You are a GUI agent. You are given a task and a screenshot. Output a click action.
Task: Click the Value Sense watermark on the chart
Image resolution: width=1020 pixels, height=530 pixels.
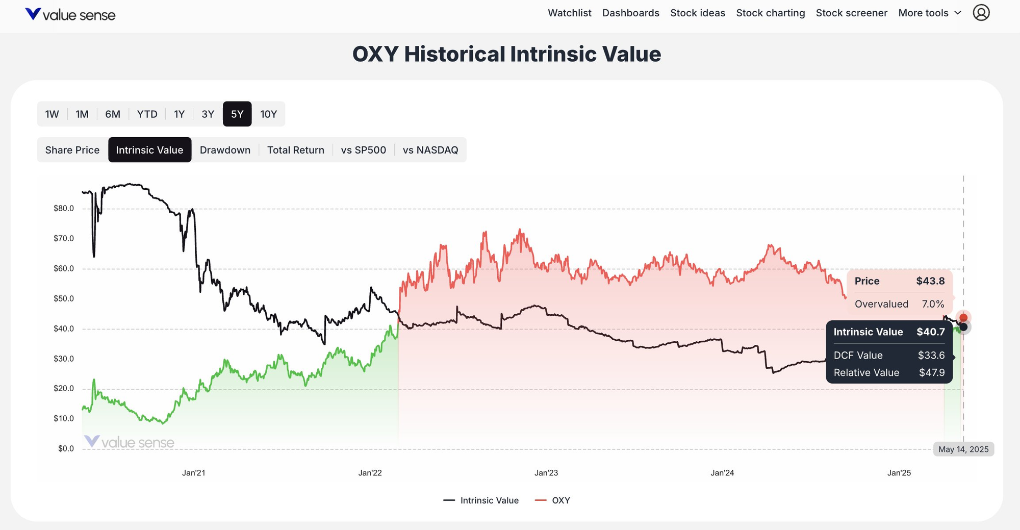(x=130, y=442)
